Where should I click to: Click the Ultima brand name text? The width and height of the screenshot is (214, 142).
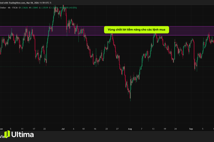22,135
